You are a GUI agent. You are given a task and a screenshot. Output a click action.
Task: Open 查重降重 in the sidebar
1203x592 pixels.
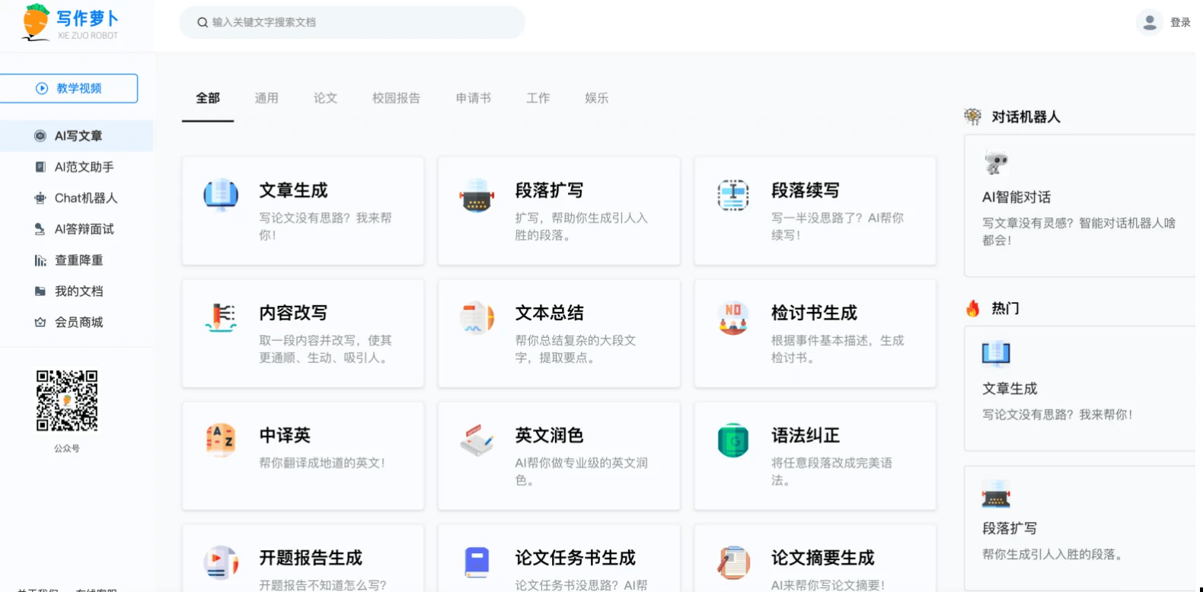[x=76, y=260]
